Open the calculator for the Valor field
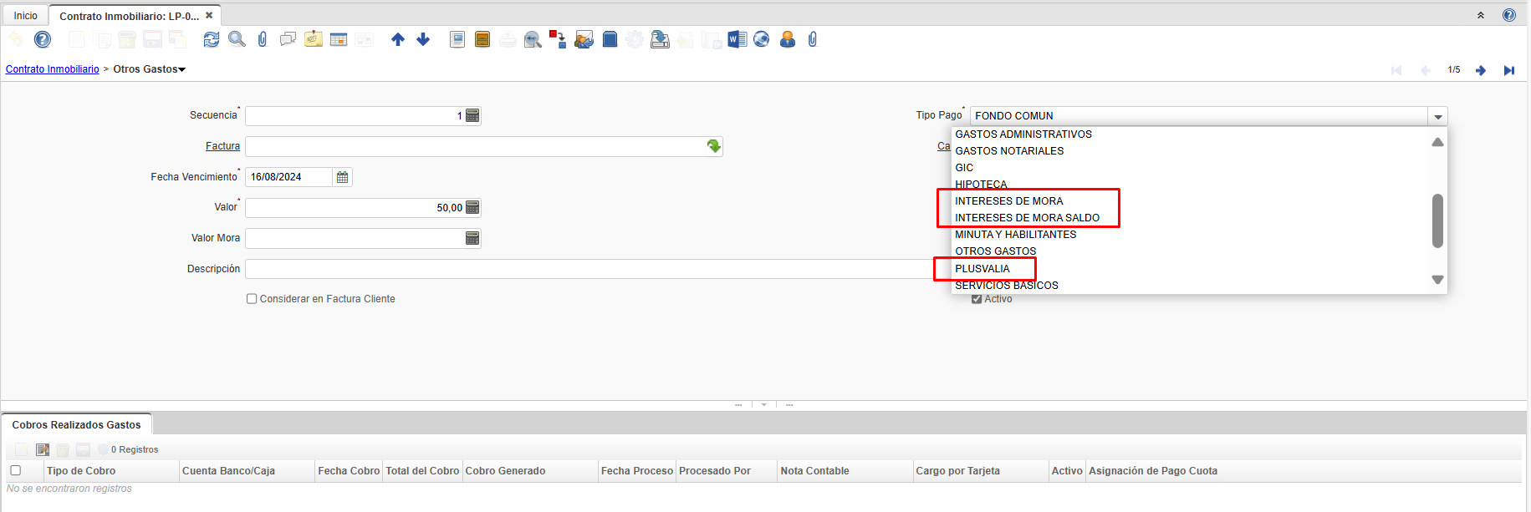 pos(472,208)
